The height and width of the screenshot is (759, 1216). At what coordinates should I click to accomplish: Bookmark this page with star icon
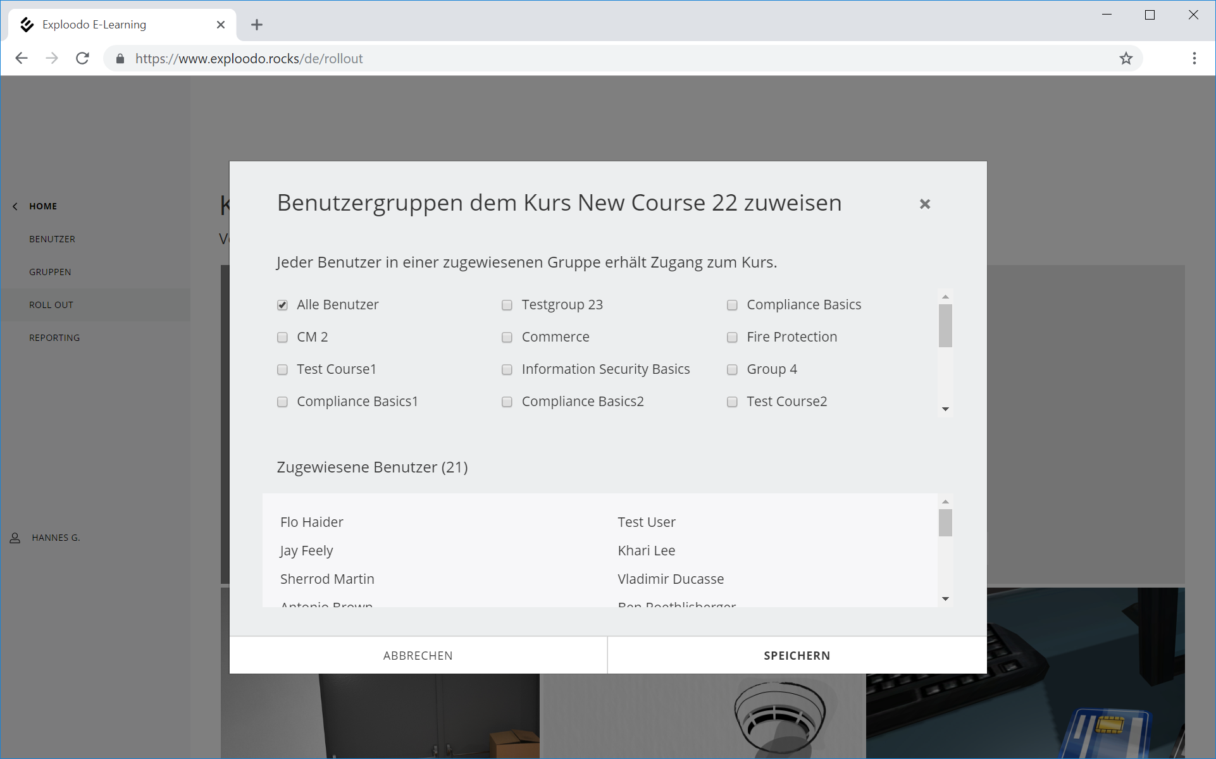click(x=1126, y=58)
